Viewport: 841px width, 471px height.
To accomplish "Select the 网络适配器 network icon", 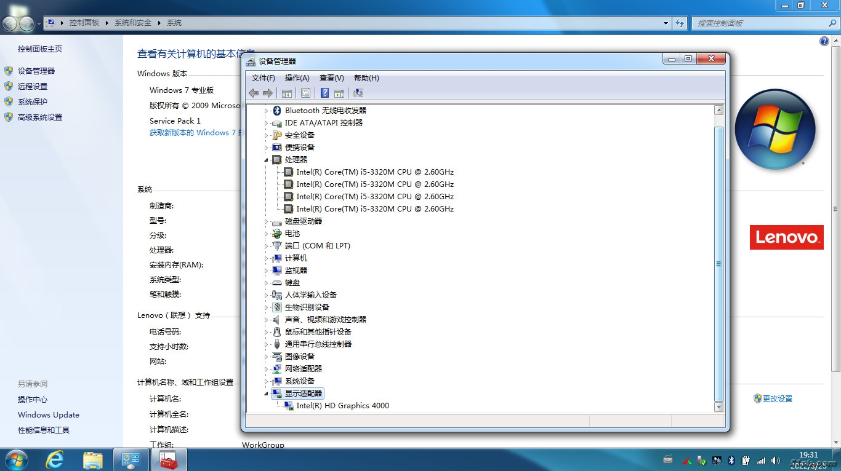I will click(x=277, y=369).
